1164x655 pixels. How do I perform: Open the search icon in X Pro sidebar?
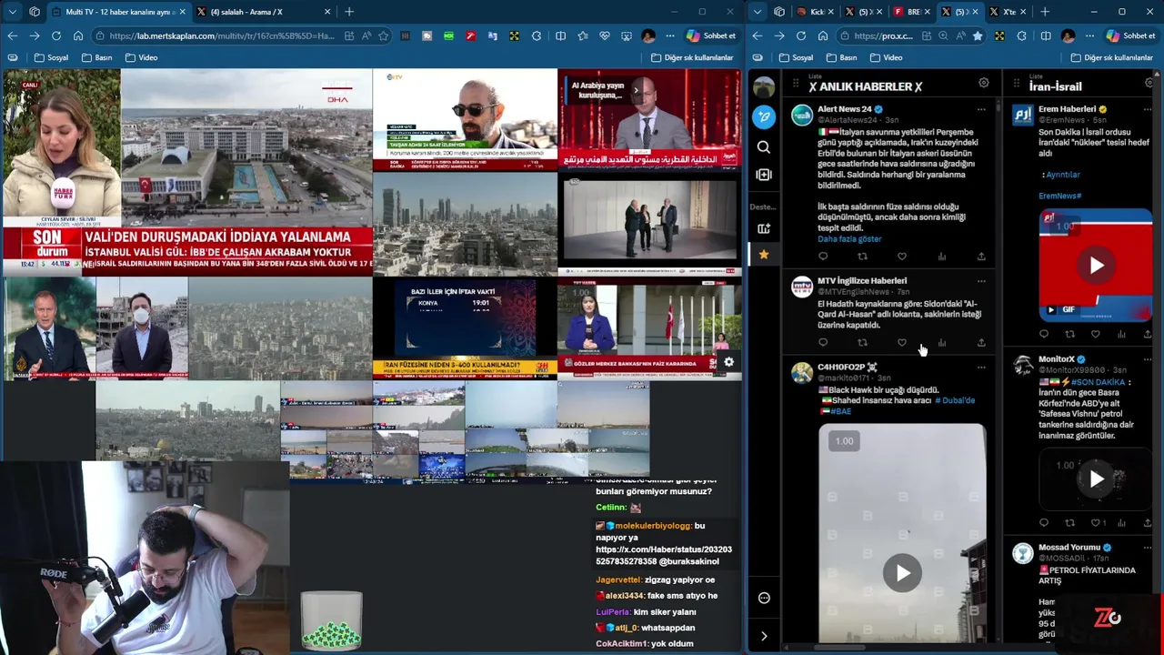pyautogui.click(x=764, y=146)
